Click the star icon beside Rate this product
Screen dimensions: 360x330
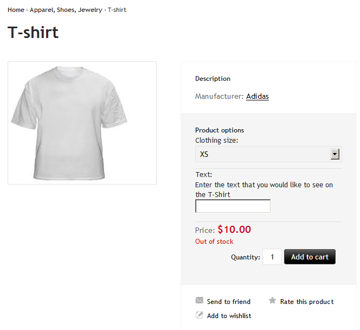click(273, 301)
